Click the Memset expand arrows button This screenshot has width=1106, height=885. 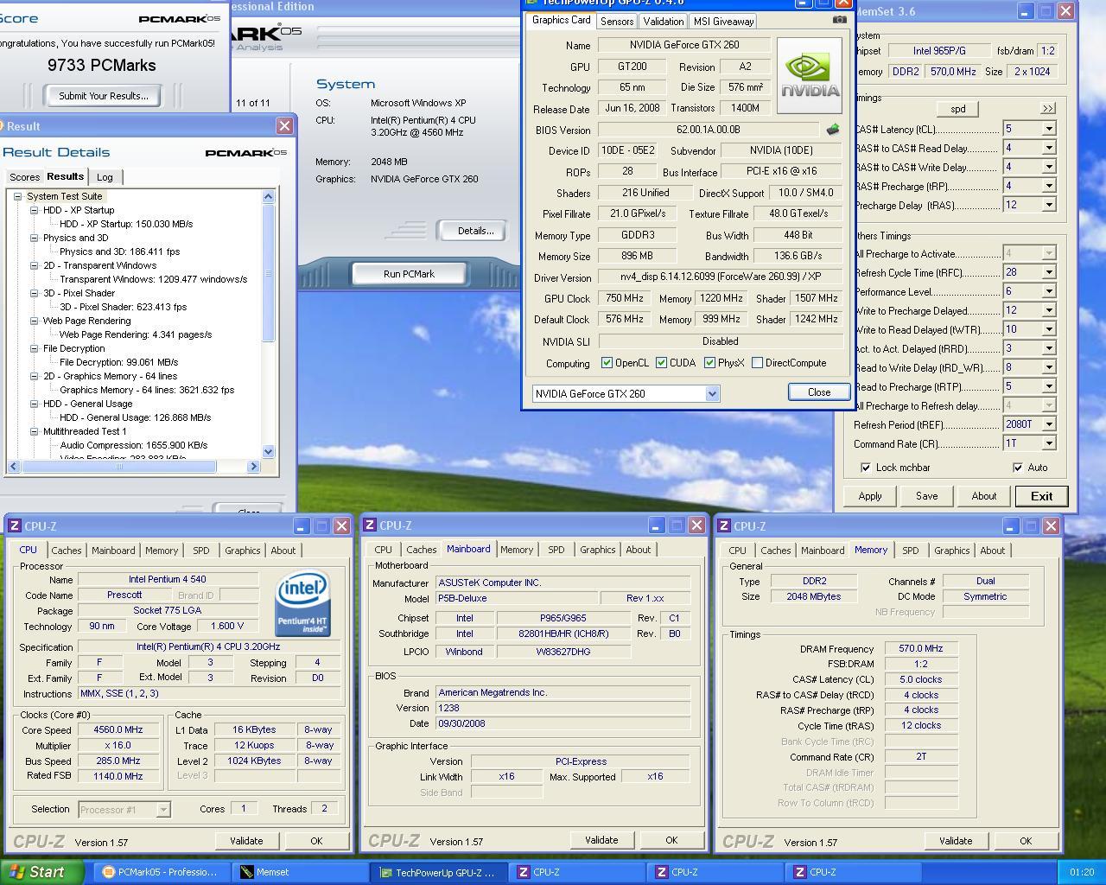click(x=1048, y=109)
